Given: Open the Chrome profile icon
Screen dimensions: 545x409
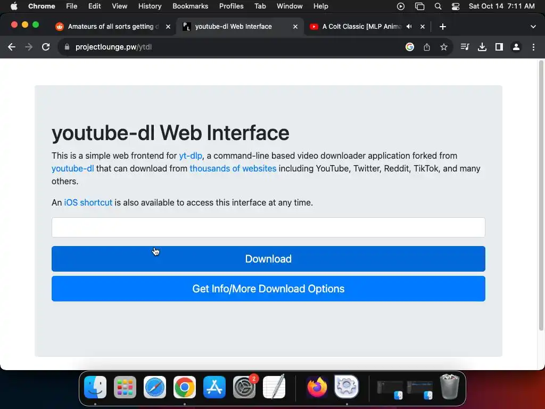Looking at the screenshot, I should 516,47.
